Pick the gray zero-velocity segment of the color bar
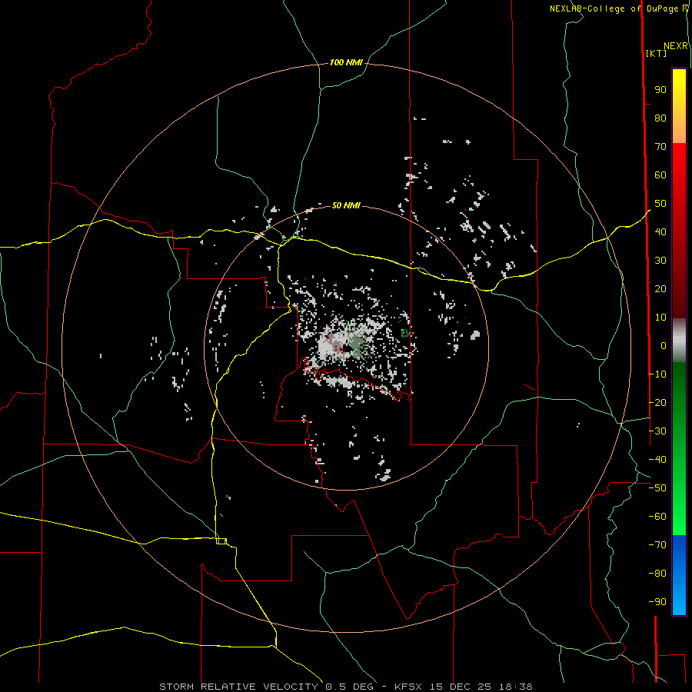692x692 pixels. coord(679,341)
